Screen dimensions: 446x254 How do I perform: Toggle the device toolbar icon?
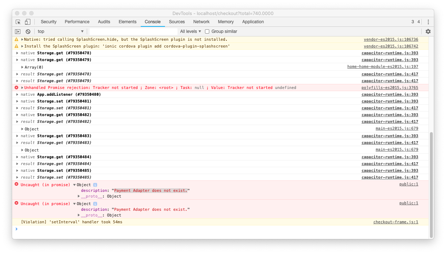coord(27,22)
